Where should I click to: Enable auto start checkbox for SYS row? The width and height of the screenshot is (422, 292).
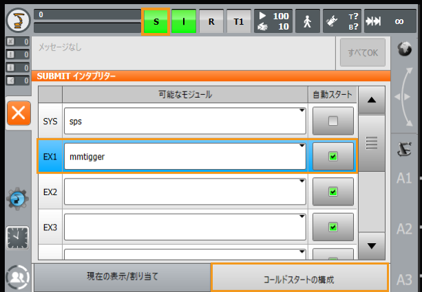(x=333, y=121)
